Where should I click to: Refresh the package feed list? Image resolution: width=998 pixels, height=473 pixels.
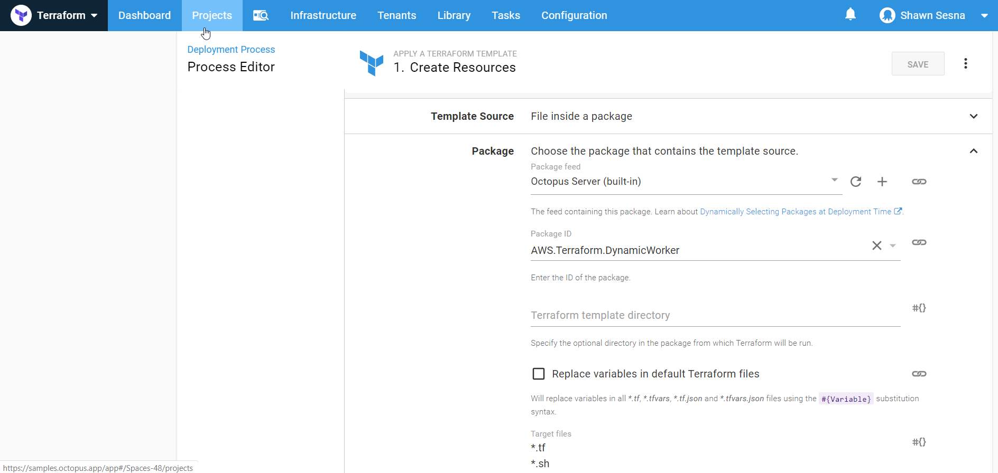coord(856,182)
